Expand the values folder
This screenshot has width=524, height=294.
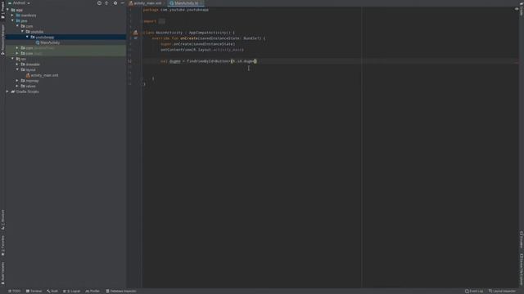coord(17,86)
